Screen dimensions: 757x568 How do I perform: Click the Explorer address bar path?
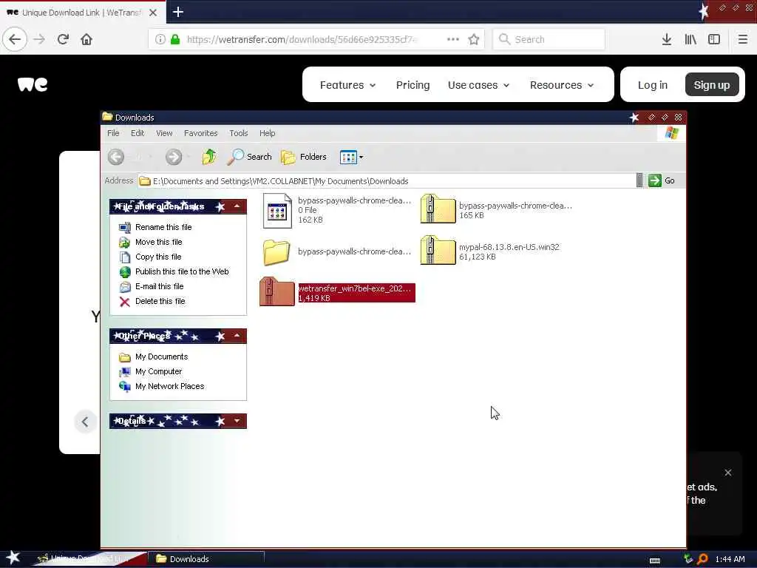click(x=280, y=181)
